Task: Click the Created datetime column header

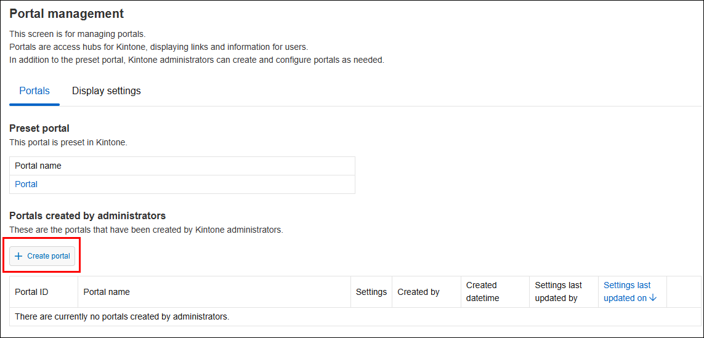Action: pos(482,292)
